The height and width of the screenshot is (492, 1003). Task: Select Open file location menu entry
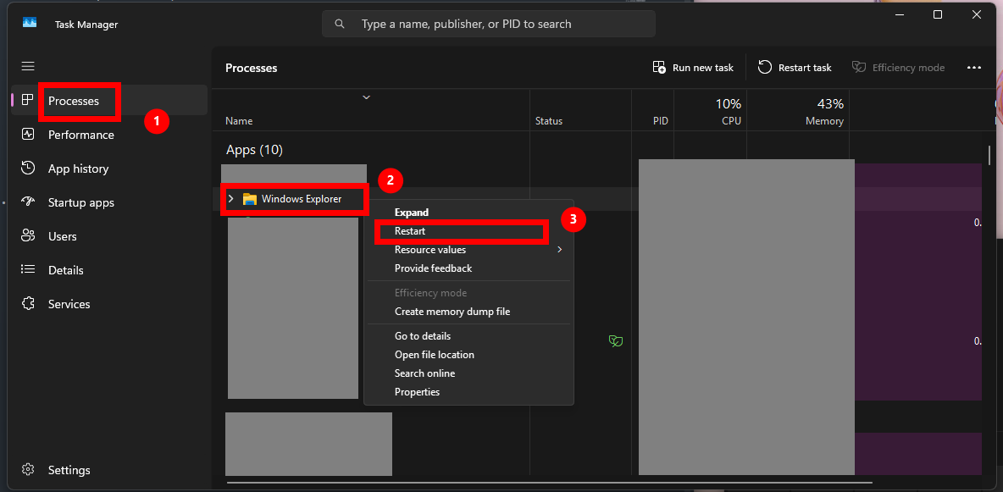pyautogui.click(x=434, y=355)
